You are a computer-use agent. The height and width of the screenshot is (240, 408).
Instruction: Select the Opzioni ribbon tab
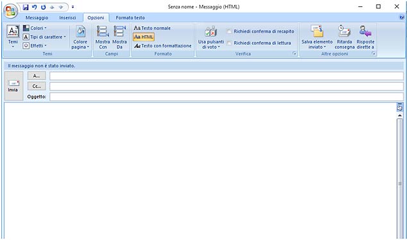(x=96, y=18)
